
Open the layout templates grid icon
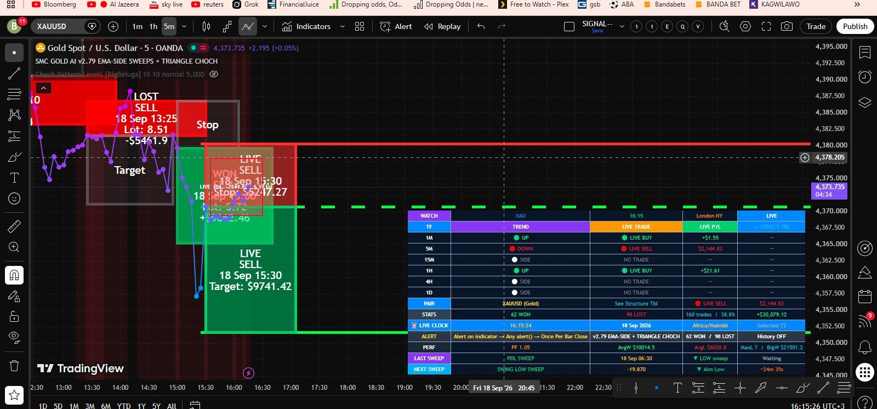360,26
